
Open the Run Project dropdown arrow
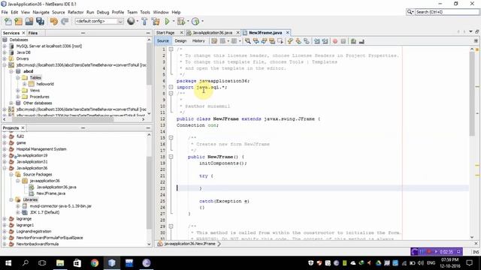(174, 21)
